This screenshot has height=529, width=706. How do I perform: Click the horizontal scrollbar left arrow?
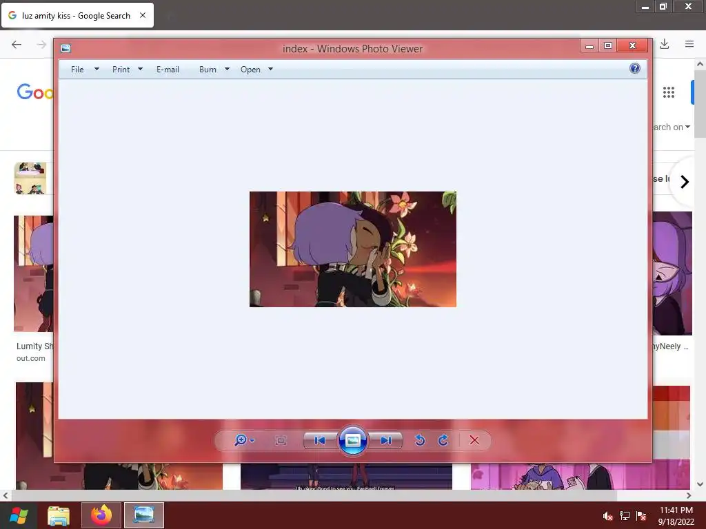pos(5,495)
